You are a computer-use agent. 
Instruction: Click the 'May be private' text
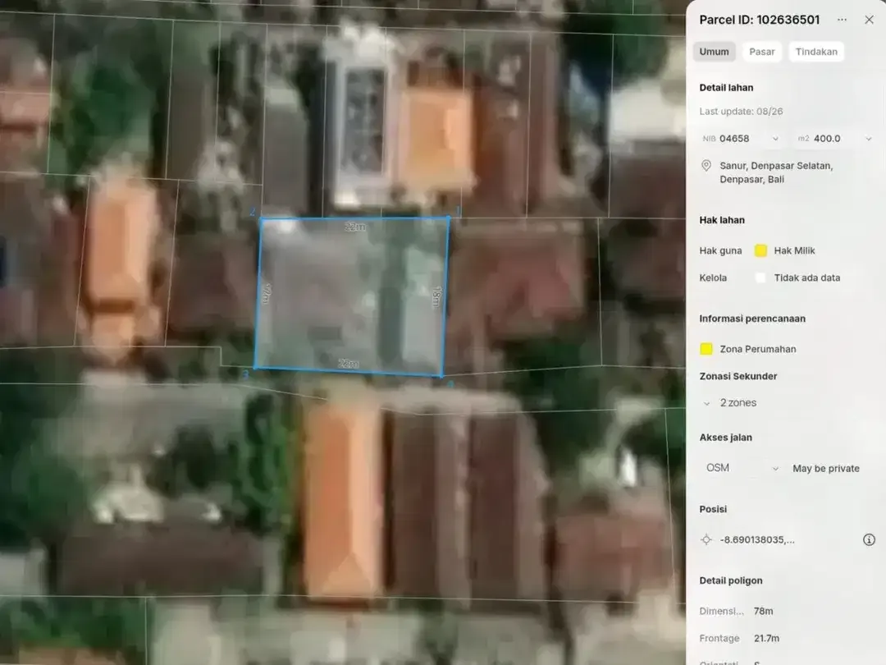coord(826,468)
